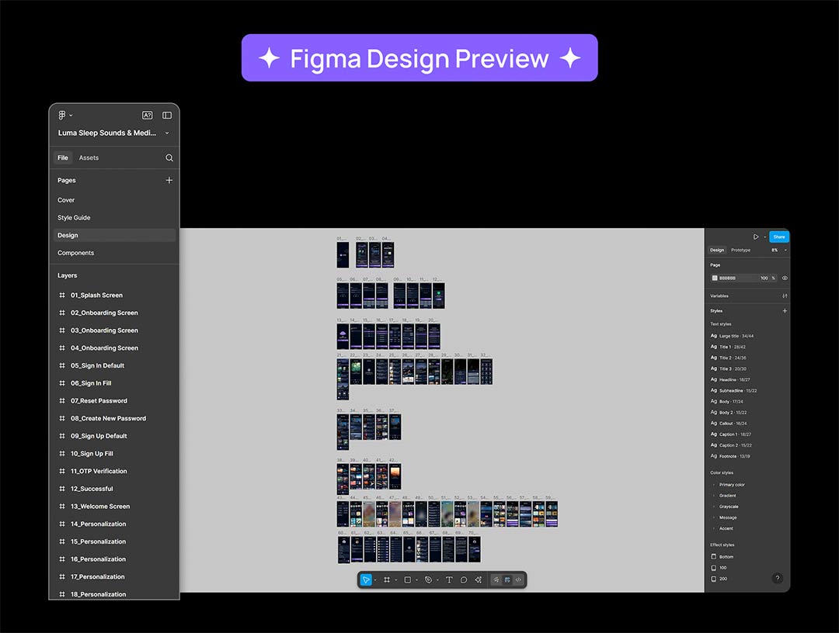Expand the Primary color style group
The height and width of the screenshot is (633, 839).
pos(731,485)
